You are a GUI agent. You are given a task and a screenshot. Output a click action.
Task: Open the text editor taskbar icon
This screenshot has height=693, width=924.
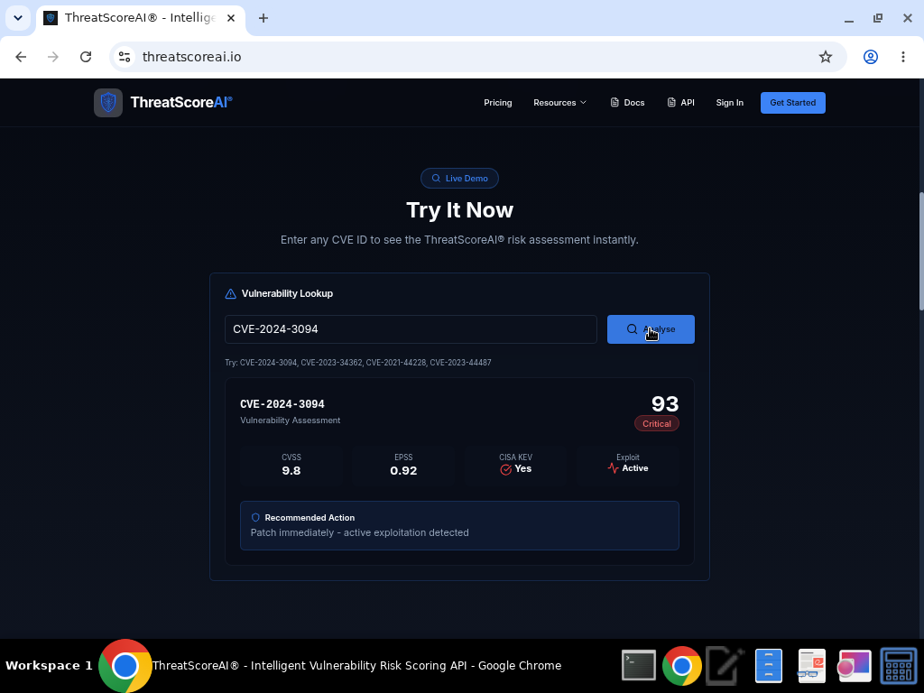(x=725, y=666)
